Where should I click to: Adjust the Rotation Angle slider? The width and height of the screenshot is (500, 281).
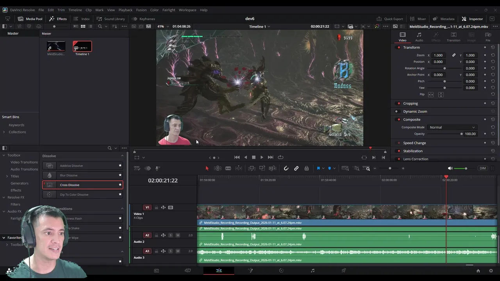tap(445, 68)
